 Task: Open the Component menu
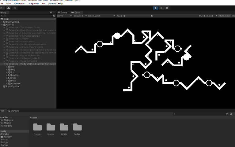[x=33, y=4]
